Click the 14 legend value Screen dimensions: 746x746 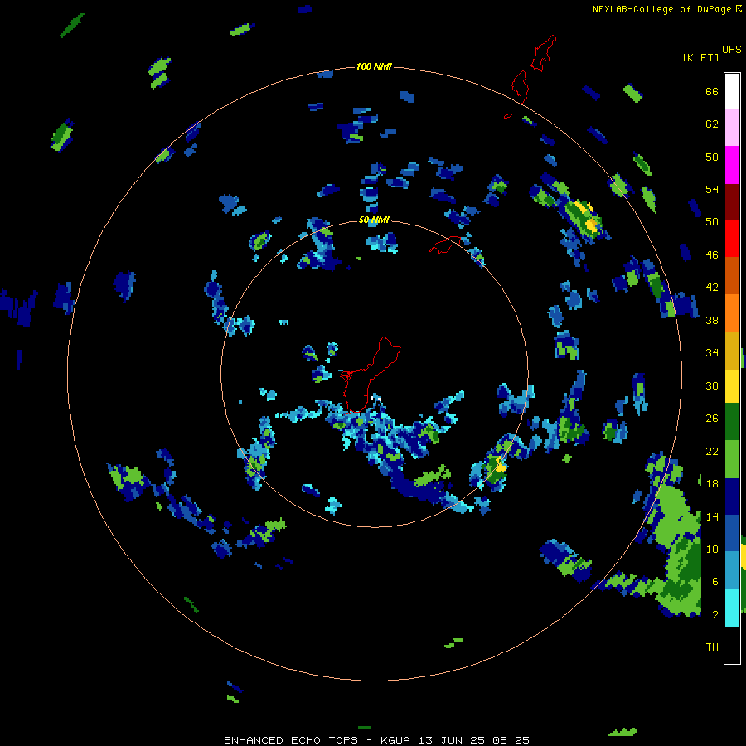point(712,516)
